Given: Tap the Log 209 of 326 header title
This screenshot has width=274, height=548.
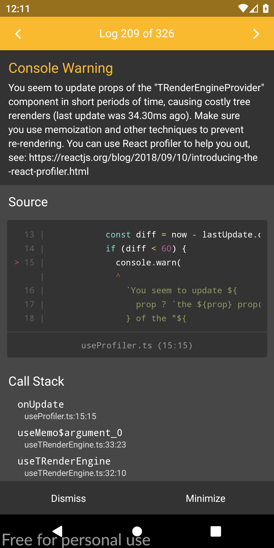Looking at the screenshot, I should coord(137,33).
